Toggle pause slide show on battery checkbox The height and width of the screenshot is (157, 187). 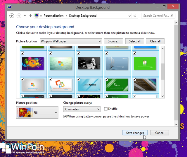(65, 117)
